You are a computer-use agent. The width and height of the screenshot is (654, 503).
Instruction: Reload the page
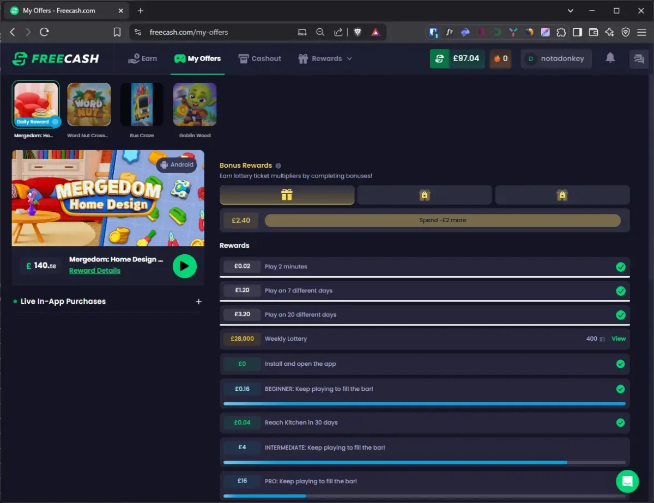(45, 32)
